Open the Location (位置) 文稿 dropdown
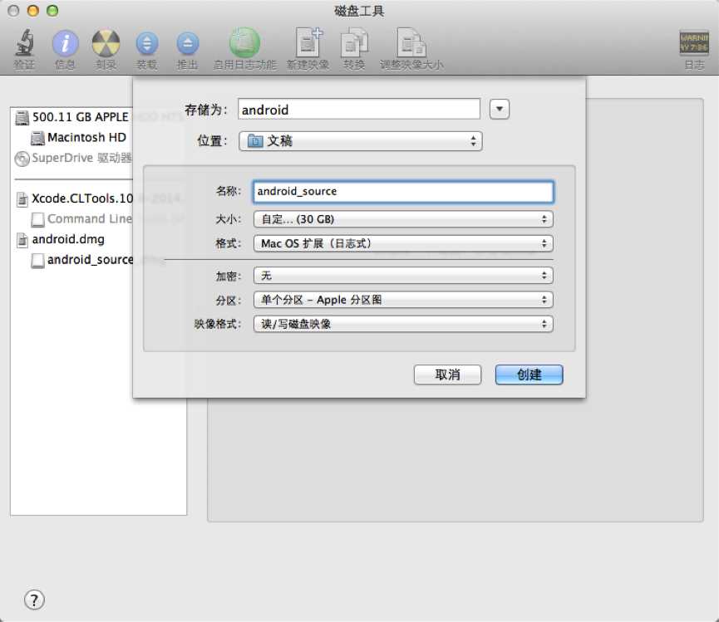719x622 pixels. coord(361,141)
